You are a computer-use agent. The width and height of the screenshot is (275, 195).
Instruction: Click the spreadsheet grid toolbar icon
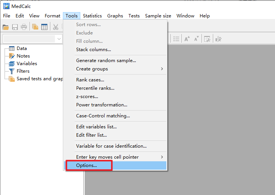44,27
